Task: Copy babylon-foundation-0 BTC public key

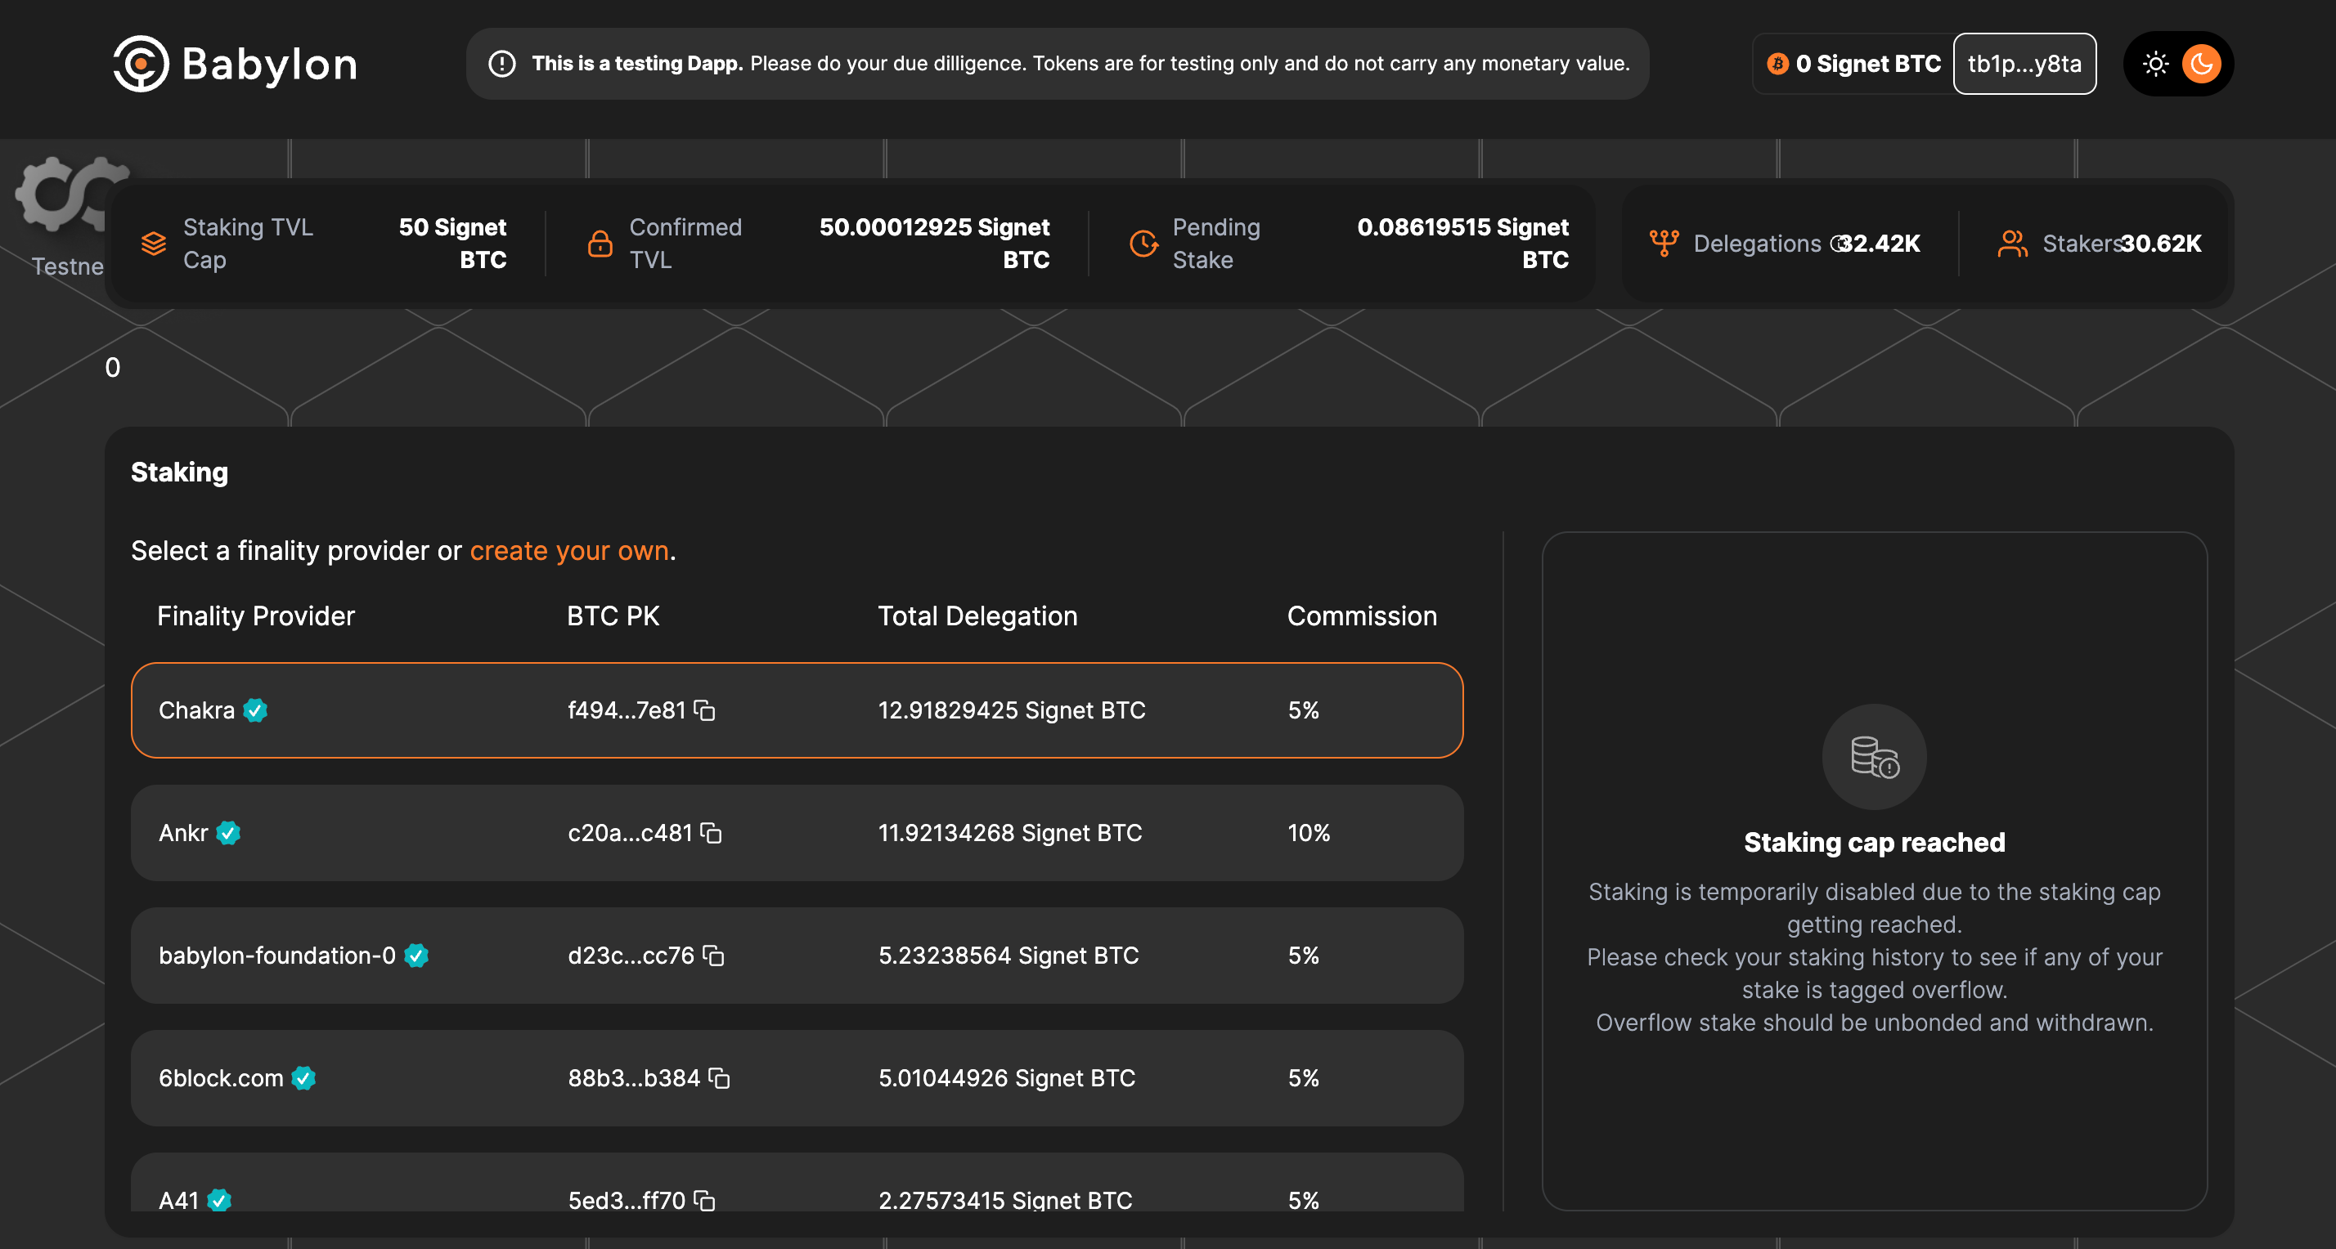Action: [714, 956]
